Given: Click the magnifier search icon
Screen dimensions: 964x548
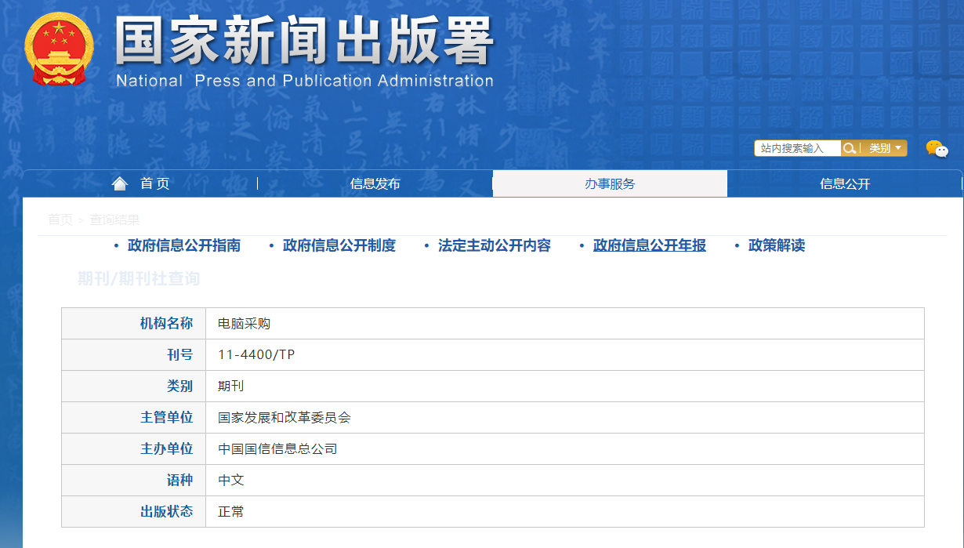Looking at the screenshot, I should (850, 148).
